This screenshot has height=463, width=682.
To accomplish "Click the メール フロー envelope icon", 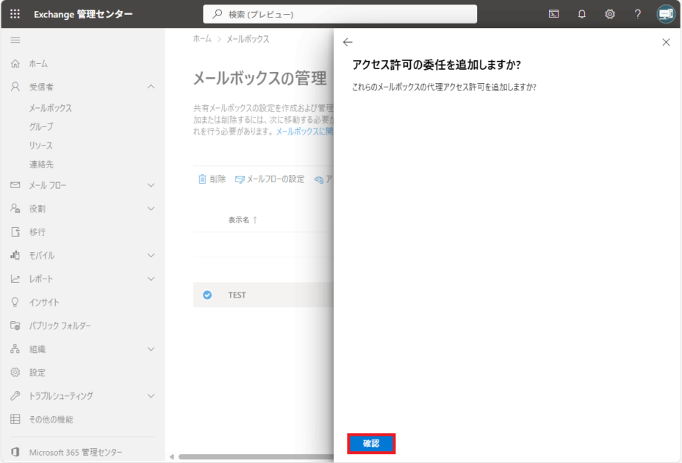I will 15,185.
